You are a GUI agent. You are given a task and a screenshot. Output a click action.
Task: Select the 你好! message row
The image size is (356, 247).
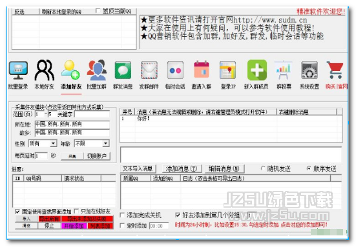(x=231, y=119)
